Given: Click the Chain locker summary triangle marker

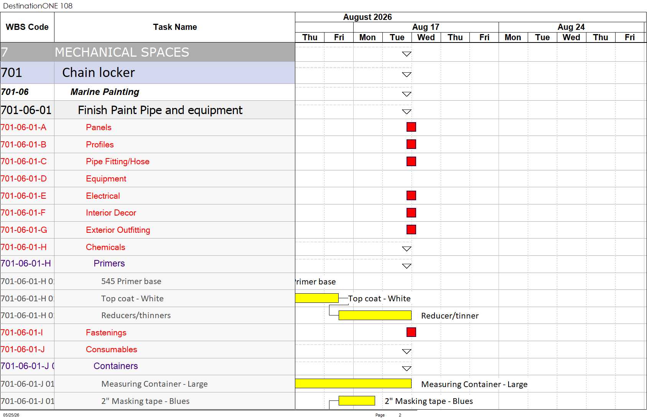Looking at the screenshot, I should click(x=407, y=75).
